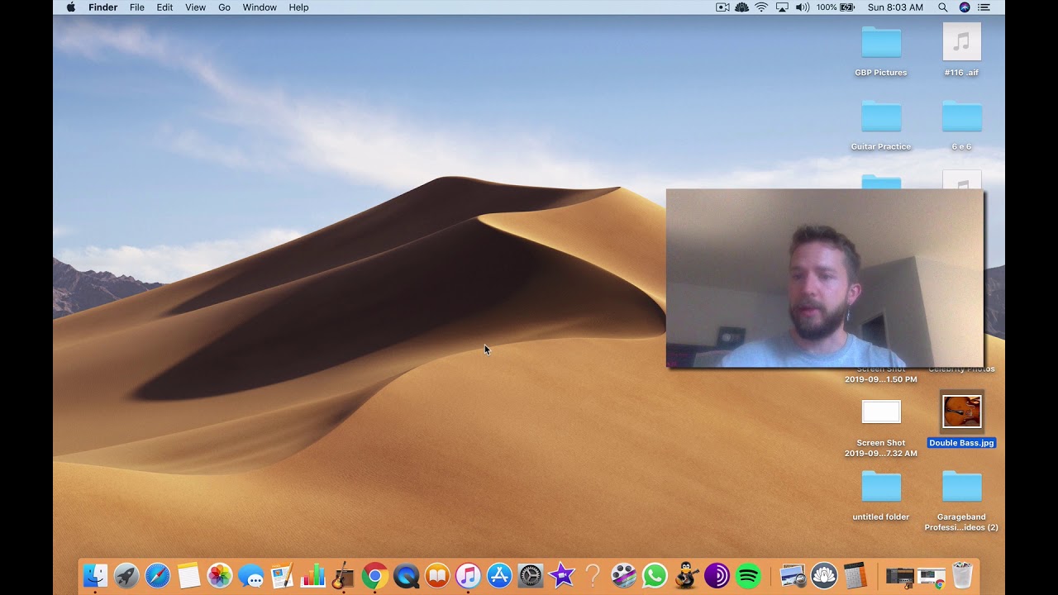Open GarageBand guitar icon in dock
This screenshot has height=595, width=1058.
(343, 575)
